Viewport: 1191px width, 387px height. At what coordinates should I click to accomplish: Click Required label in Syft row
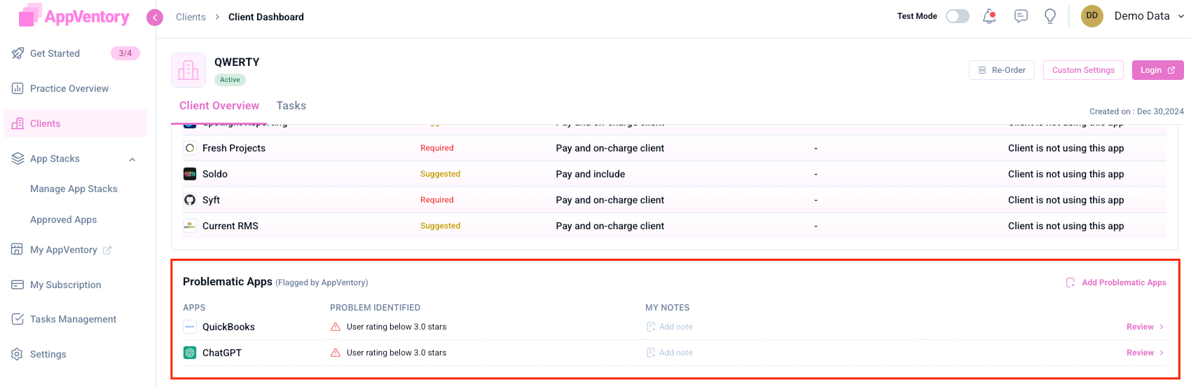tap(437, 200)
